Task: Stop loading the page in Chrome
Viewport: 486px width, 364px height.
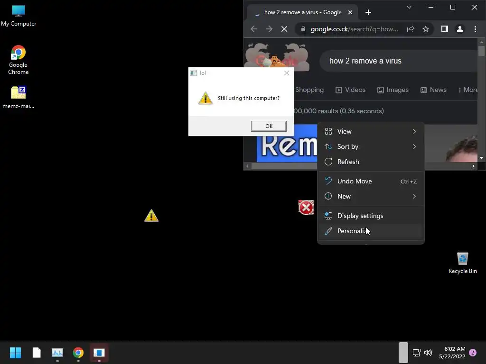Action: coord(284,29)
